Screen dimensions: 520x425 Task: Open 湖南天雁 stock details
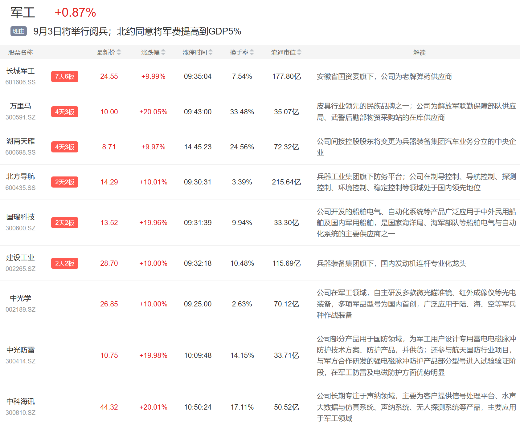tap(20, 141)
